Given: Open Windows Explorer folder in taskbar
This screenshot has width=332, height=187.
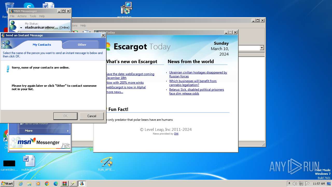Looking at the screenshot, I should 29,184.
